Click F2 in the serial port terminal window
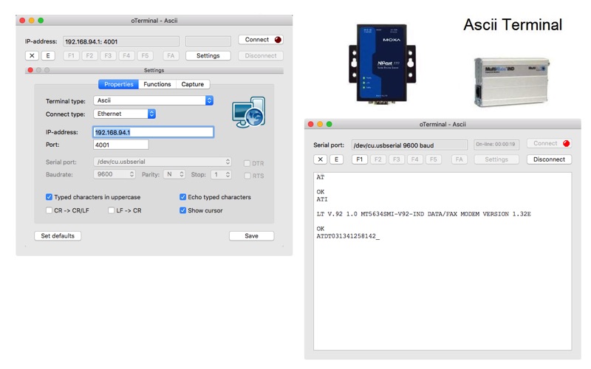Viewport: 591px width, 369px height. coord(378,159)
